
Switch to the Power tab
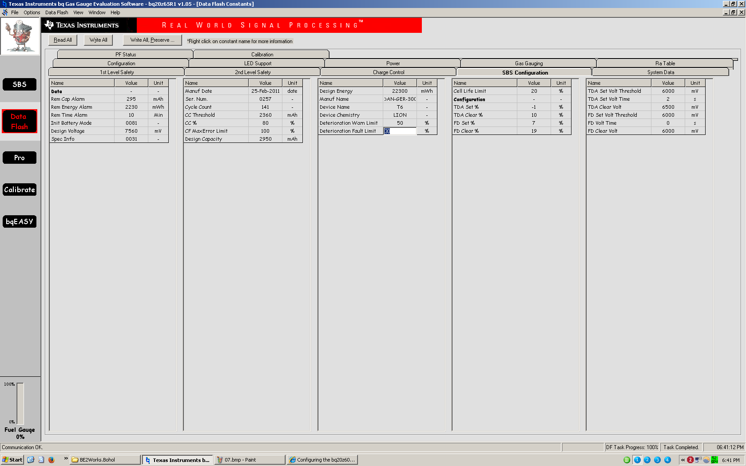click(x=393, y=63)
